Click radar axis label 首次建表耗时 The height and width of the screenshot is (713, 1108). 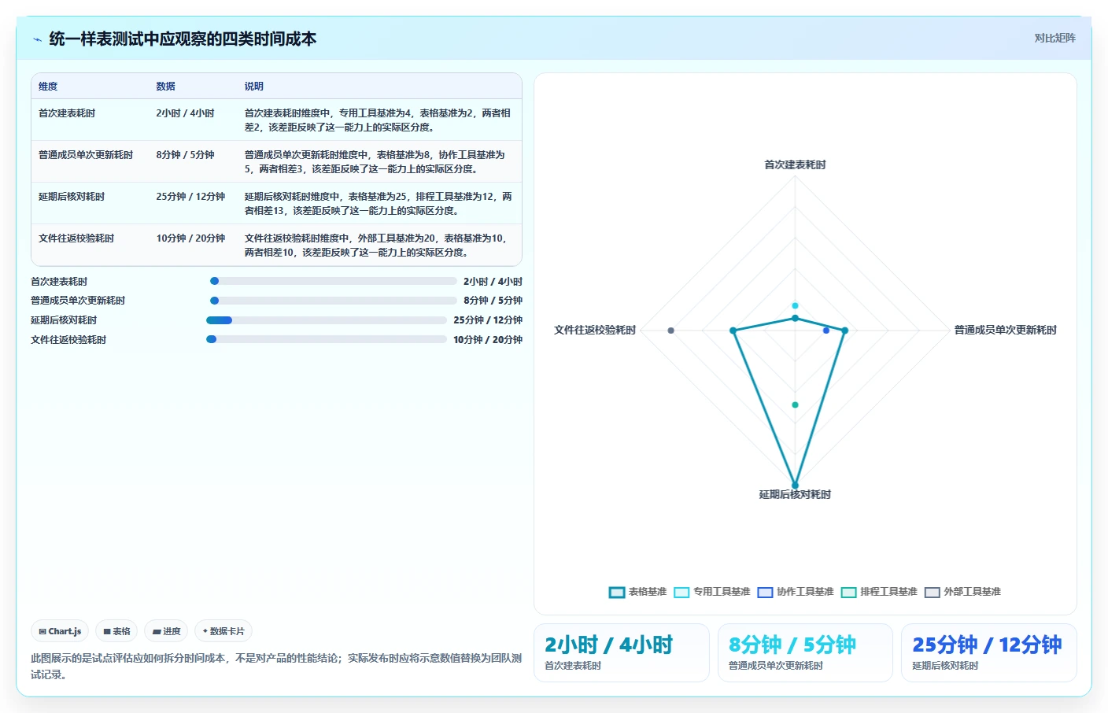(795, 165)
